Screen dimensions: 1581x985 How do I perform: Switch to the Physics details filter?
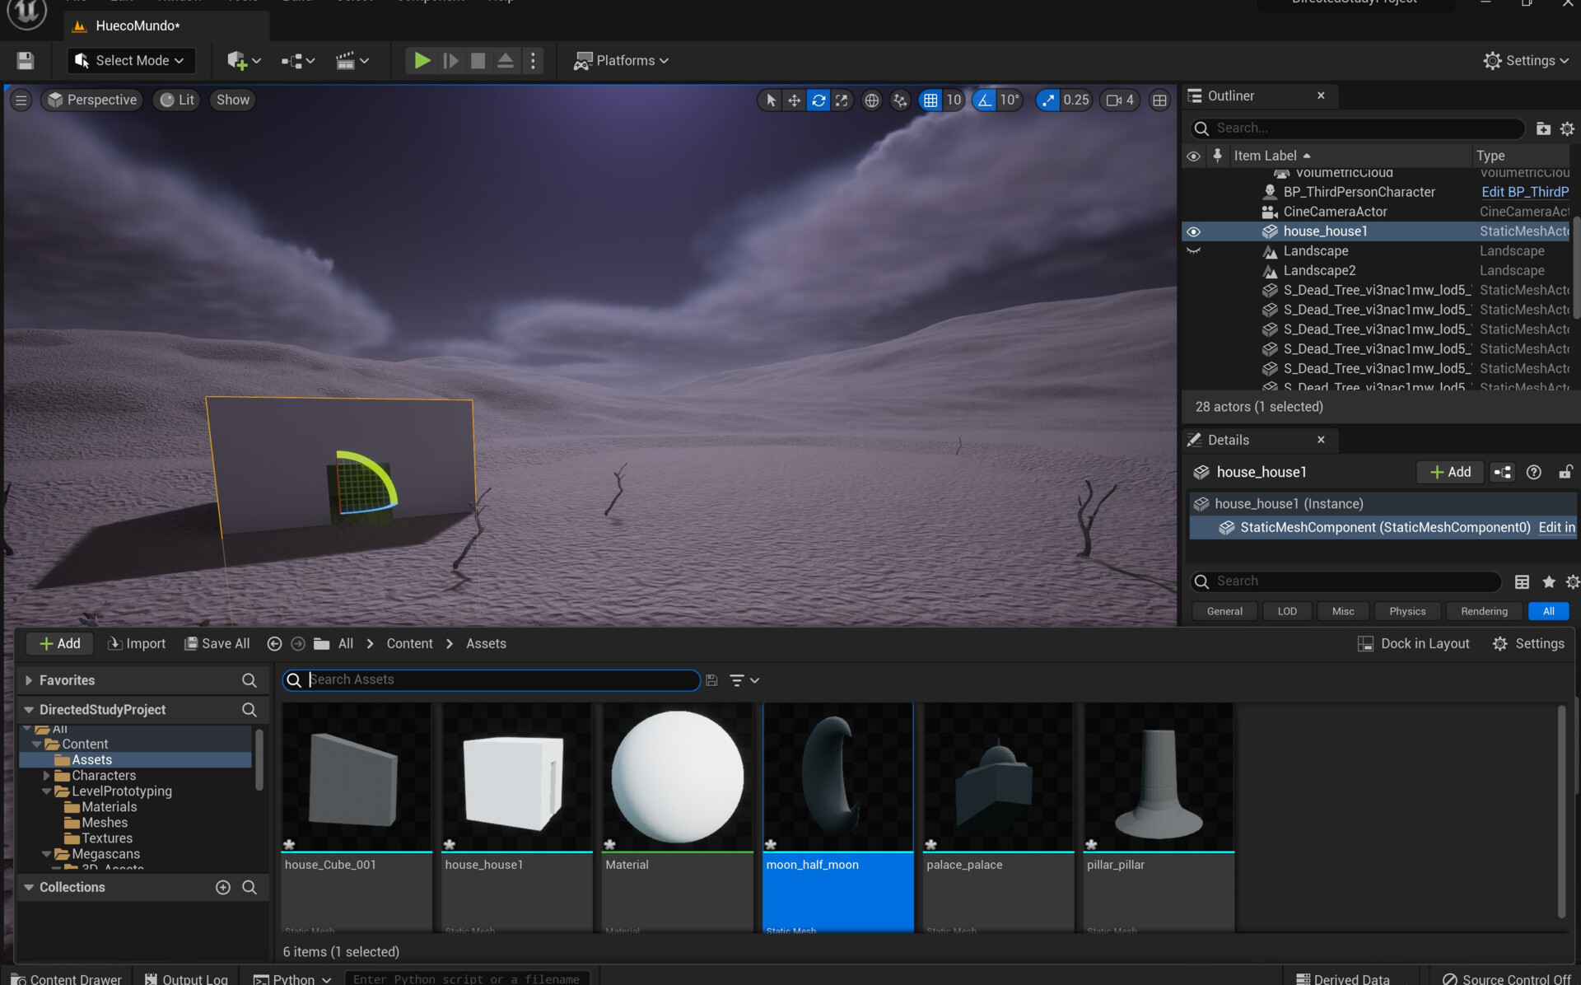point(1406,611)
